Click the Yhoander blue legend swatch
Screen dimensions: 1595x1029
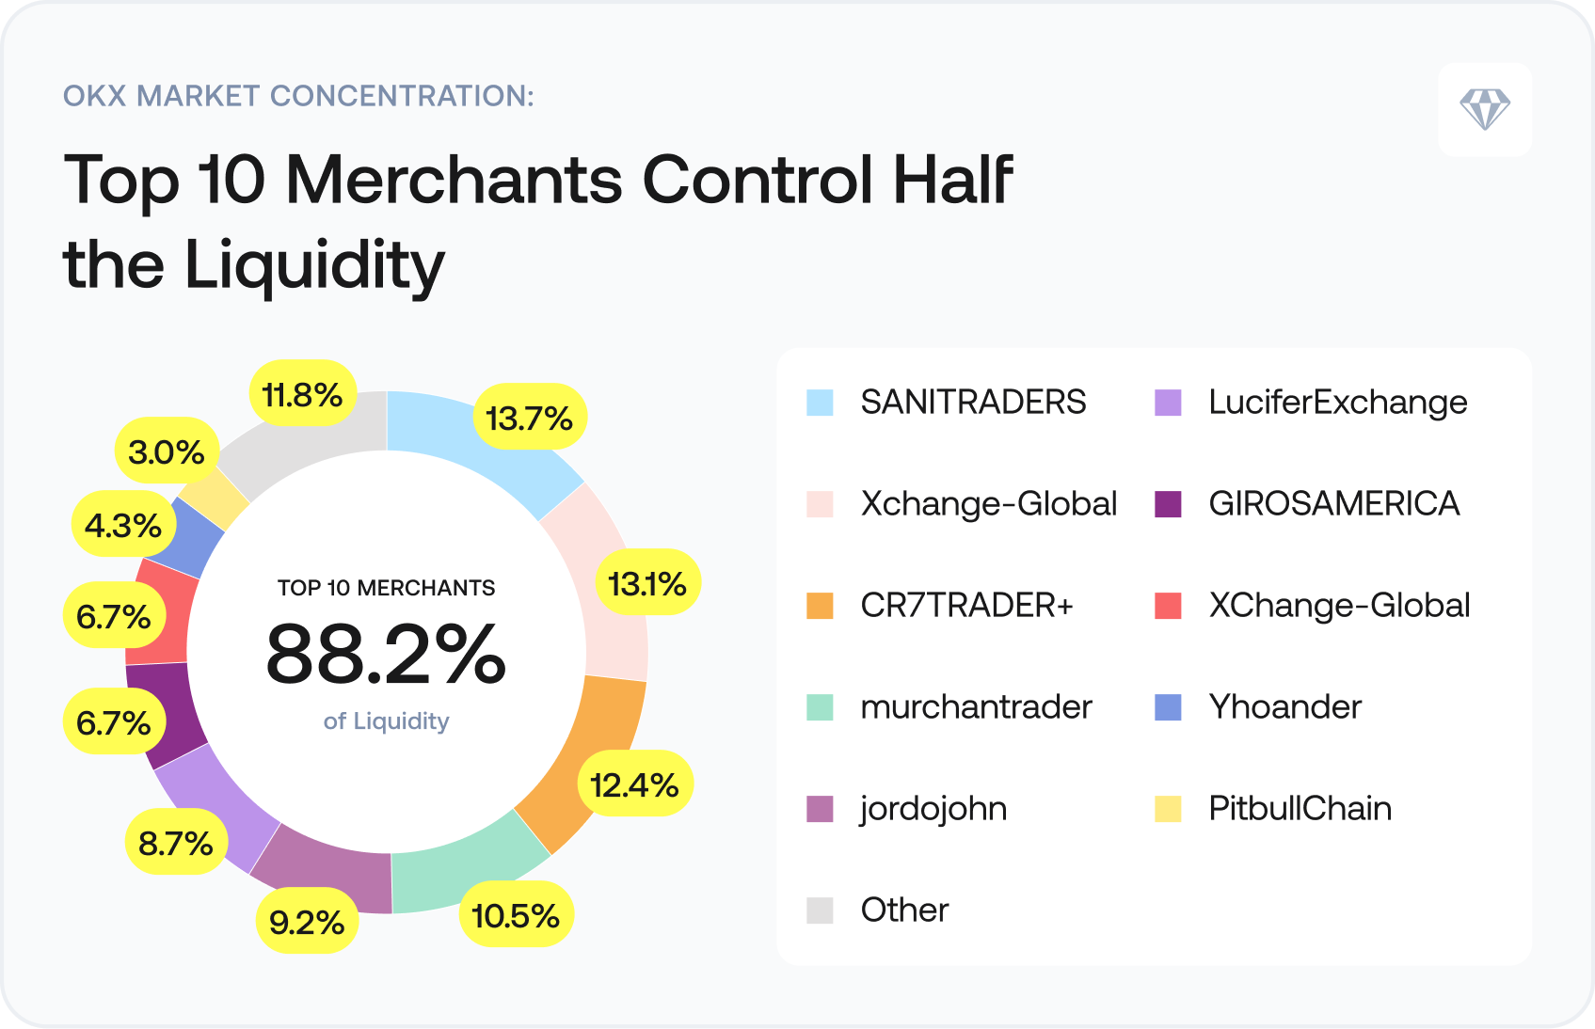pyautogui.click(x=1168, y=707)
